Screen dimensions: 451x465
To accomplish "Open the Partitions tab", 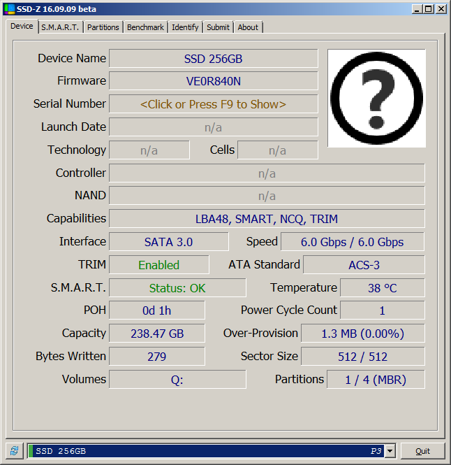I will pyautogui.click(x=103, y=27).
